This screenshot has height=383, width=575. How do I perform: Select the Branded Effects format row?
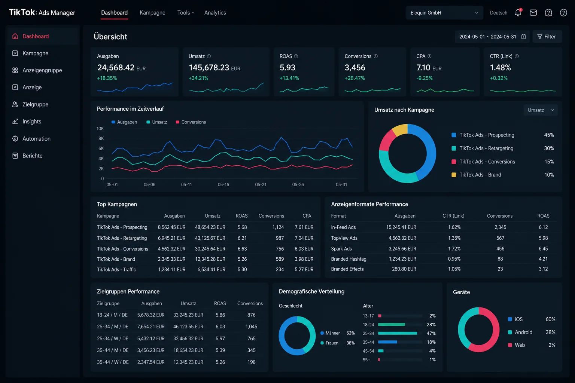[x=443, y=269]
